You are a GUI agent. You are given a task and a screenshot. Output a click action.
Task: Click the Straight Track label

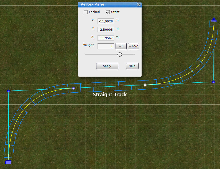110,95
